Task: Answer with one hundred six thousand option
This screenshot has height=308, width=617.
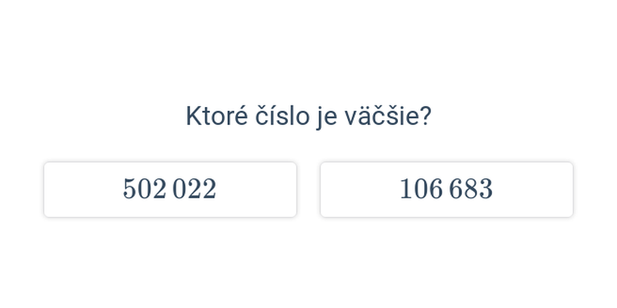Action: click(446, 189)
